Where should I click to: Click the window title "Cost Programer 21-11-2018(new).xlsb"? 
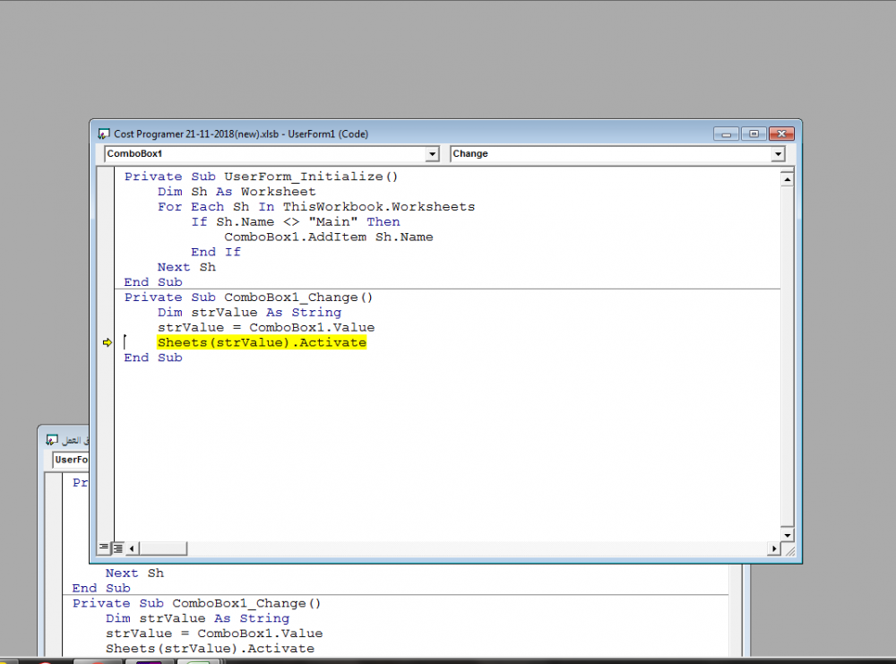196,134
